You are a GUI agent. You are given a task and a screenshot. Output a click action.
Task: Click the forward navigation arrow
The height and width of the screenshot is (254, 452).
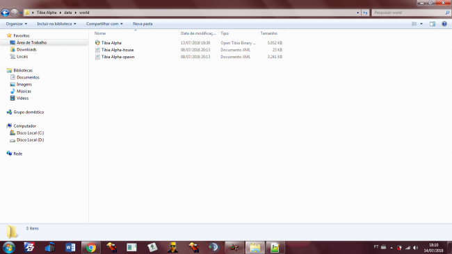coord(14,12)
